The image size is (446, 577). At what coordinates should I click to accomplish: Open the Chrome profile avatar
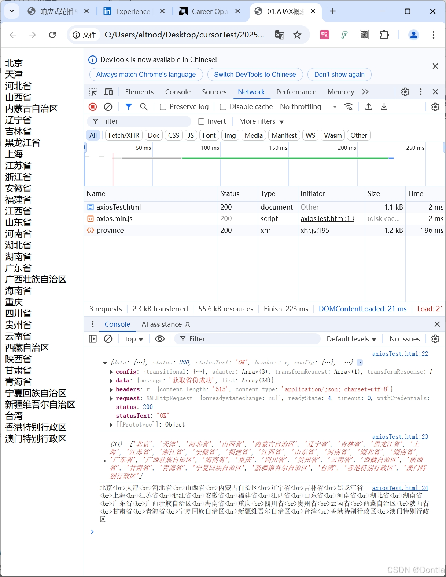pos(414,35)
